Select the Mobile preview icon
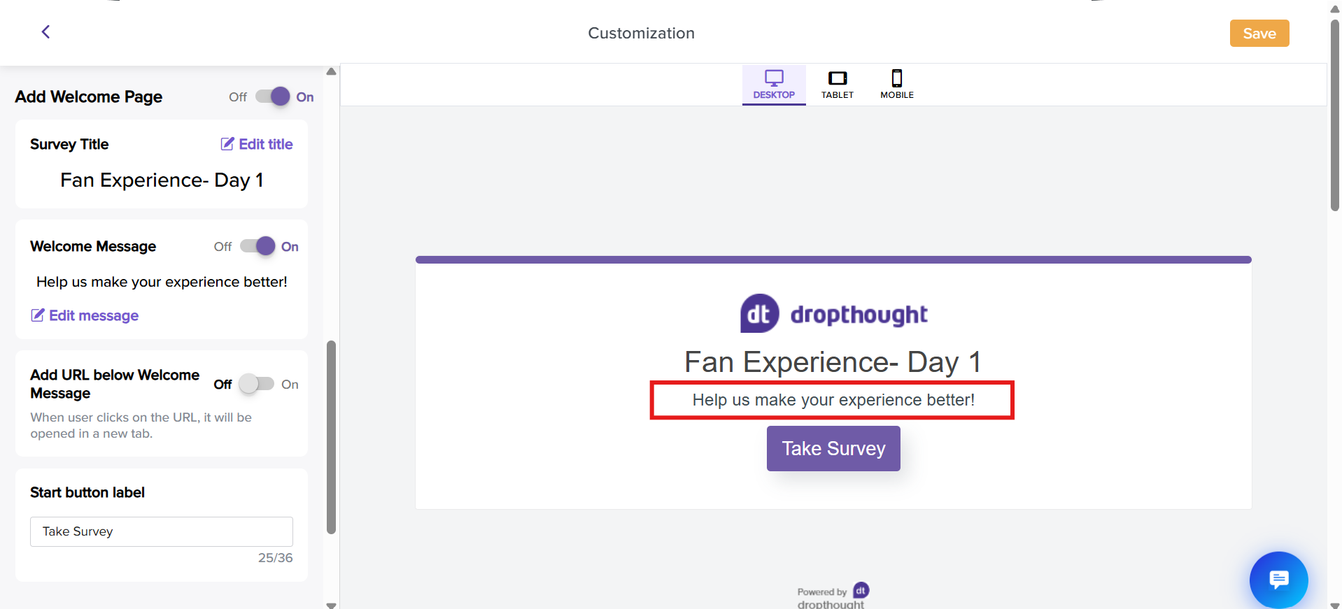1342x609 pixels. 897,78
